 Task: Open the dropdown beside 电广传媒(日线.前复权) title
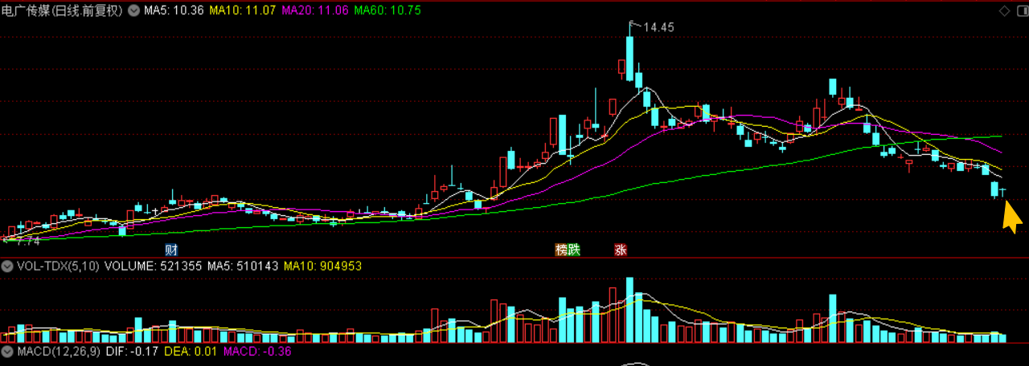pos(133,10)
